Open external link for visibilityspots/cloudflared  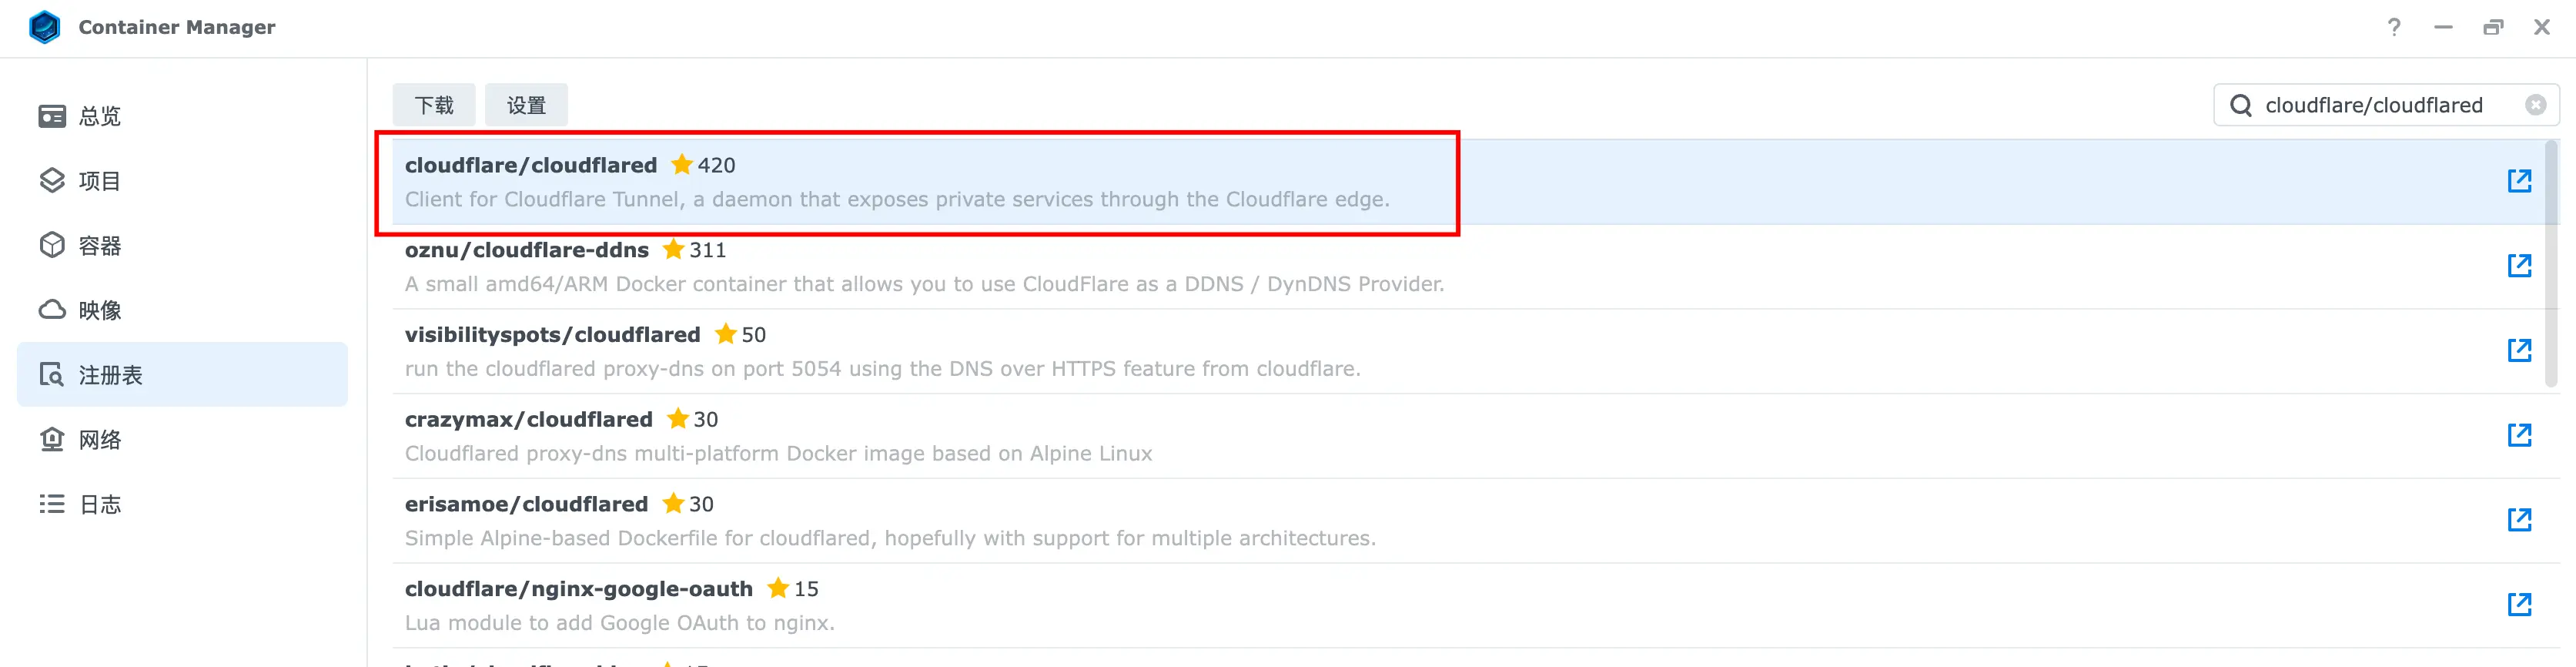tap(2519, 350)
